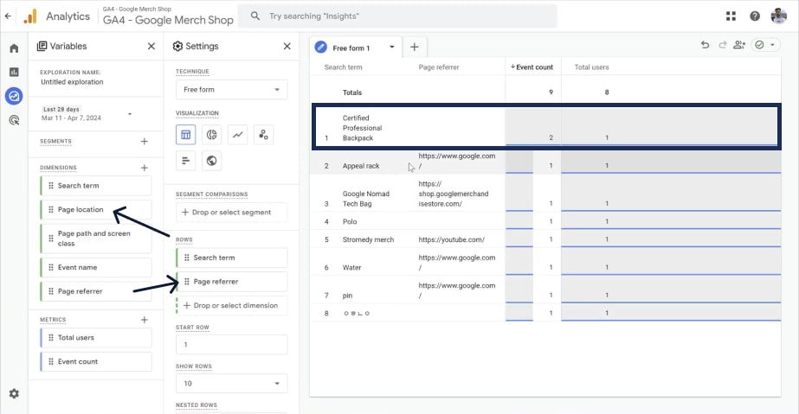
Task: Click Page referrer chip in Rows
Action: (x=231, y=282)
